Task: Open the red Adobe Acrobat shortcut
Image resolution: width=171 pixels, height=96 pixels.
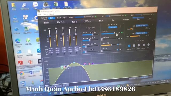Action: tap(20, 63)
